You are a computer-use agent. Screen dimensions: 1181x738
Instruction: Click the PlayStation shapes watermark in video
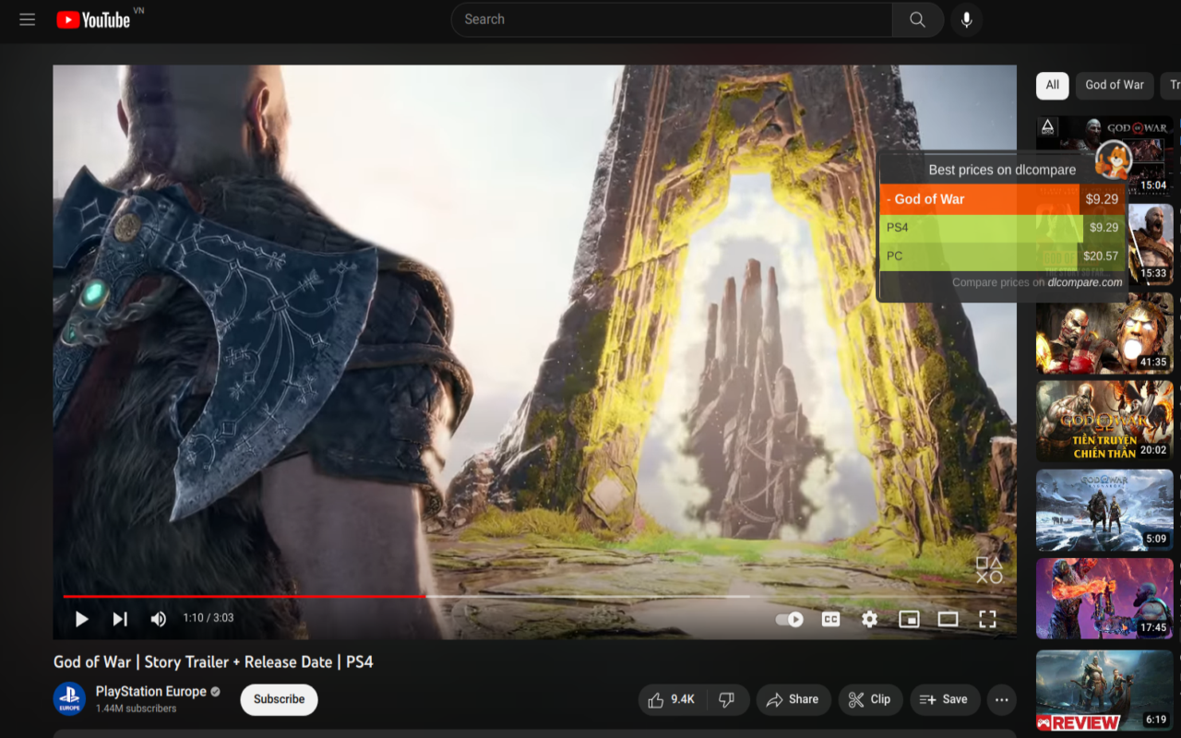point(989,570)
